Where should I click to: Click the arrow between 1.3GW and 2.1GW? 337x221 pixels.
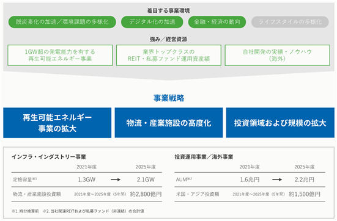point(116,179)
